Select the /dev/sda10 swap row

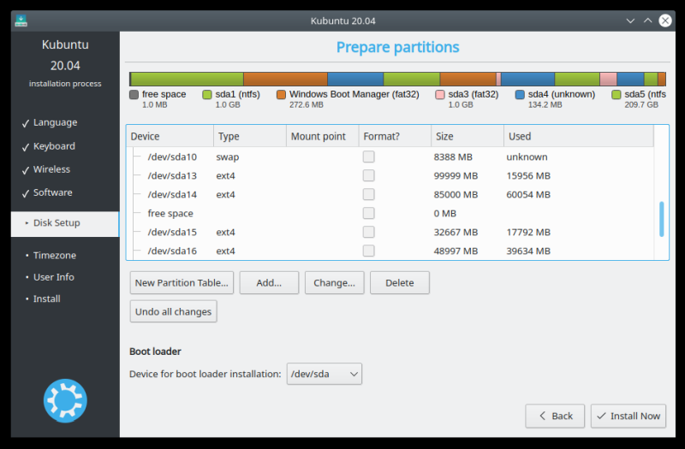tap(390, 157)
